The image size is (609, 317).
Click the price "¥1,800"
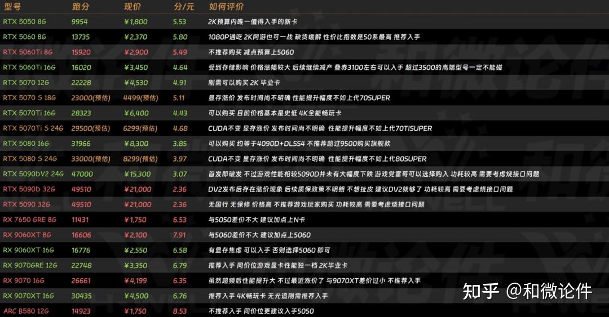pyautogui.click(x=135, y=22)
